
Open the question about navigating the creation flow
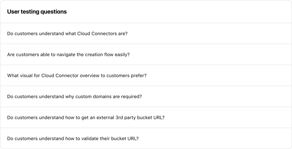pyautogui.click(x=68, y=55)
